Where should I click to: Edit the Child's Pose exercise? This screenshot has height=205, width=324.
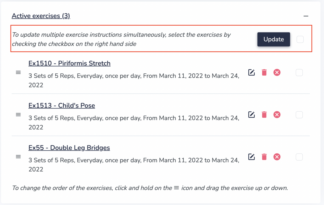click(251, 115)
